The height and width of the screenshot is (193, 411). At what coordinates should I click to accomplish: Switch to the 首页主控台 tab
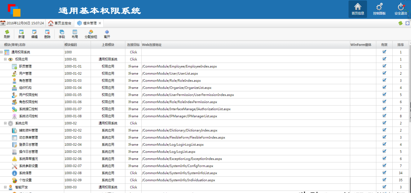60,23
